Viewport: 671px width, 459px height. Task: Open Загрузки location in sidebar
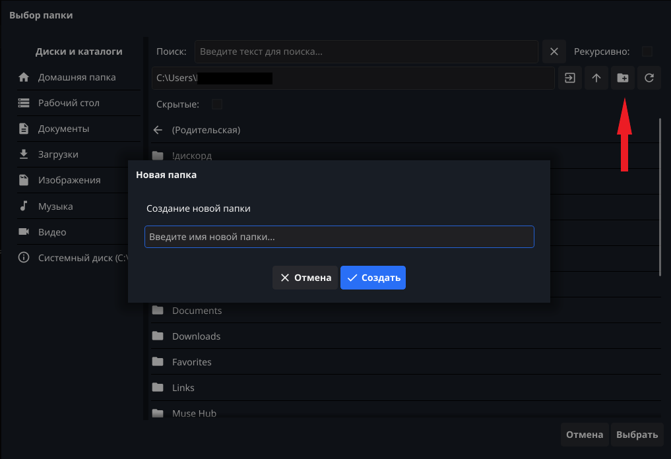pyautogui.click(x=58, y=154)
